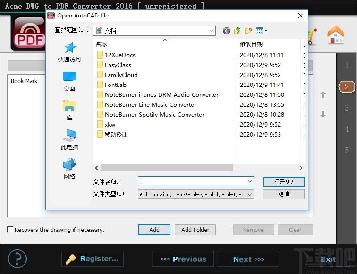This screenshot has width=357, height=274.
Task: Click the Acme PDF logo icon
Action: 28,34
